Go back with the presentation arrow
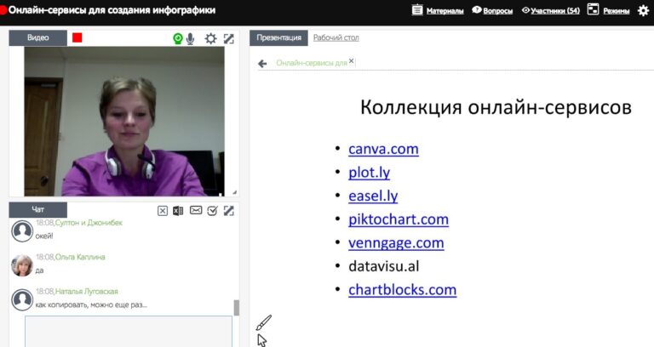This screenshot has width=654, height=347. coord(262,64)
